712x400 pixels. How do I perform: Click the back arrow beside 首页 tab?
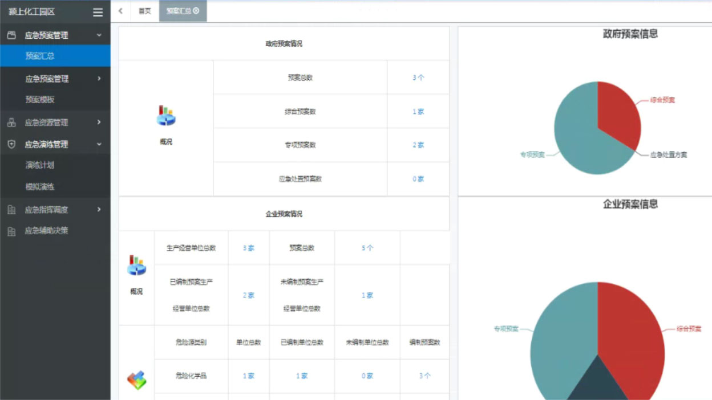[x=120, y=11]
